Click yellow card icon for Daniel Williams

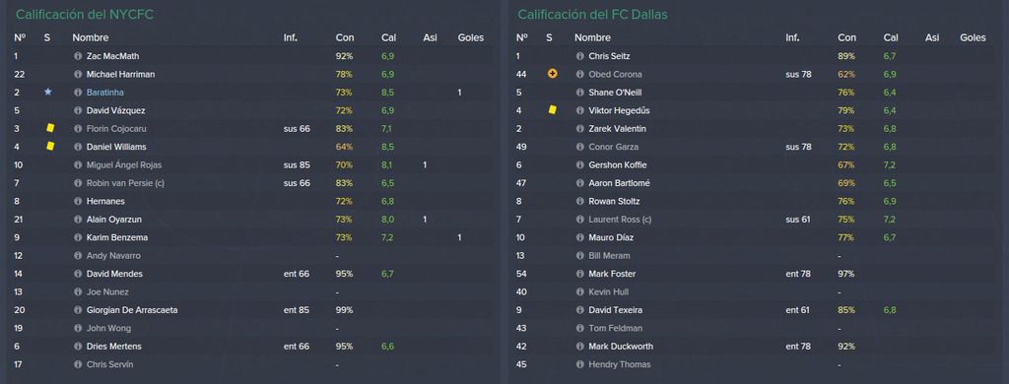tap(50, 146)
